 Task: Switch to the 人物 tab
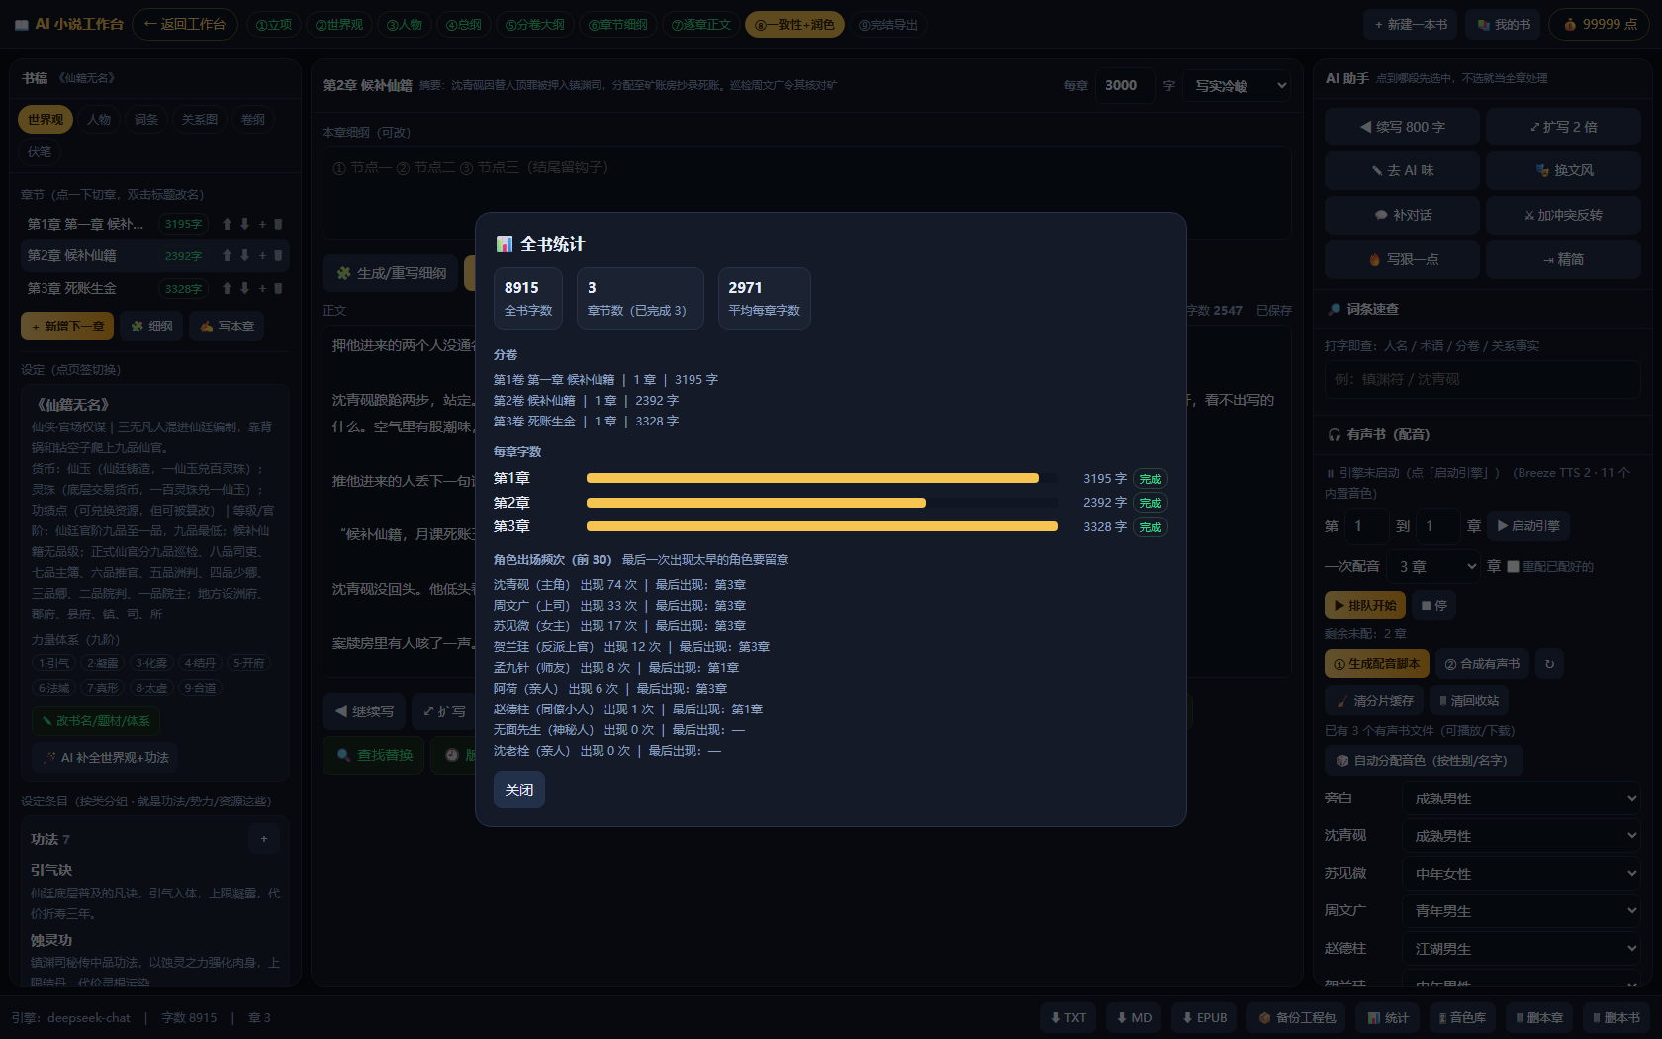[99, 120]
